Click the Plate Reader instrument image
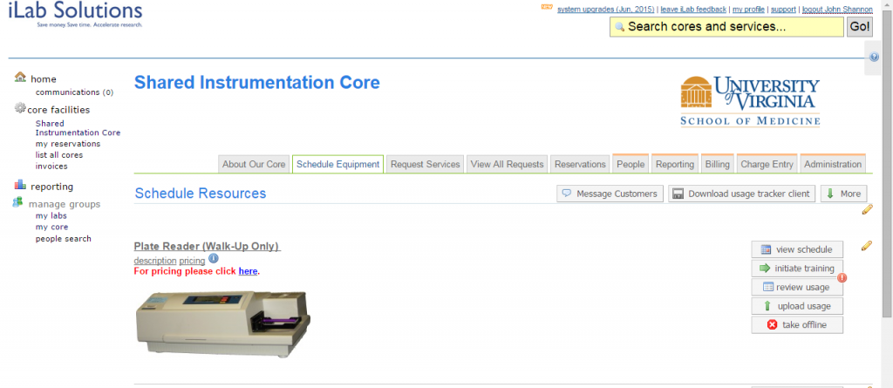 pos(223,323)
